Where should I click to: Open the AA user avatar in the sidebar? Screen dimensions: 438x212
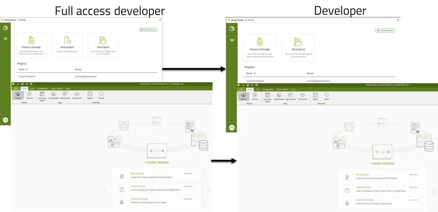(5, 120)
